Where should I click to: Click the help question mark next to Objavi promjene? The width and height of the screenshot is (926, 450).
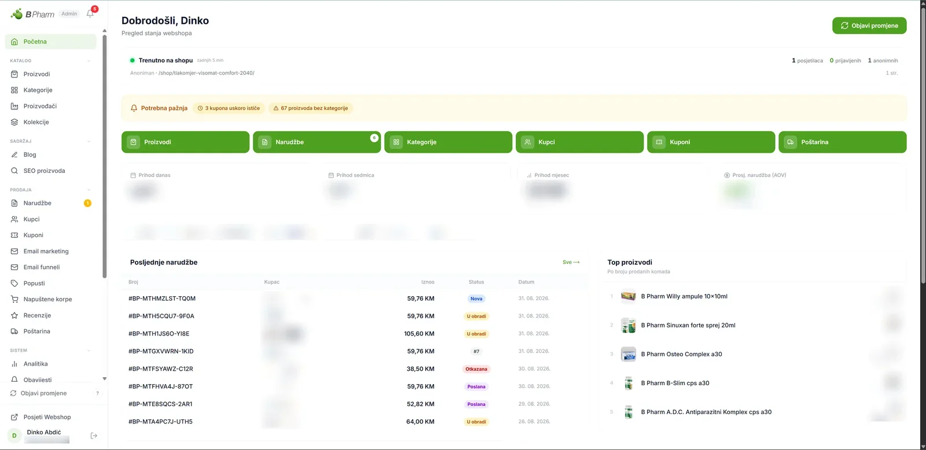click(x=97, y=393)
